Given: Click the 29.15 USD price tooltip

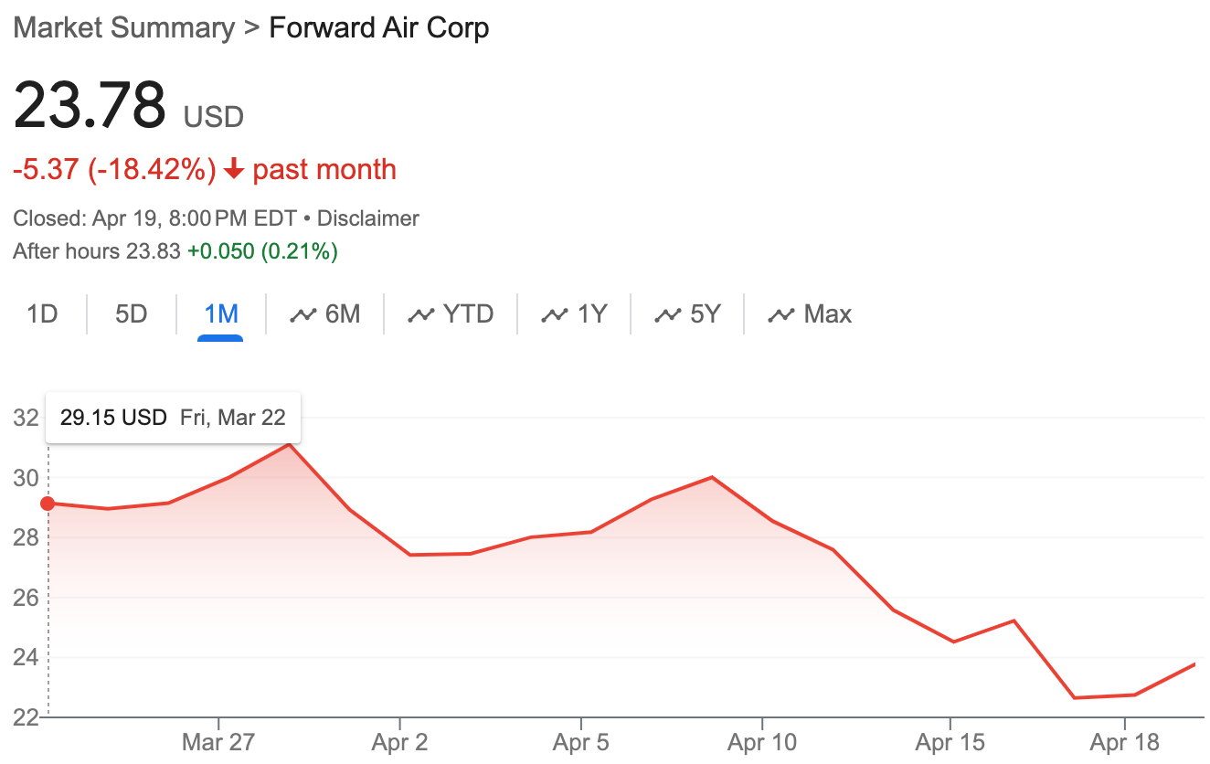Looking at the screenshot, I should (173, 419).
